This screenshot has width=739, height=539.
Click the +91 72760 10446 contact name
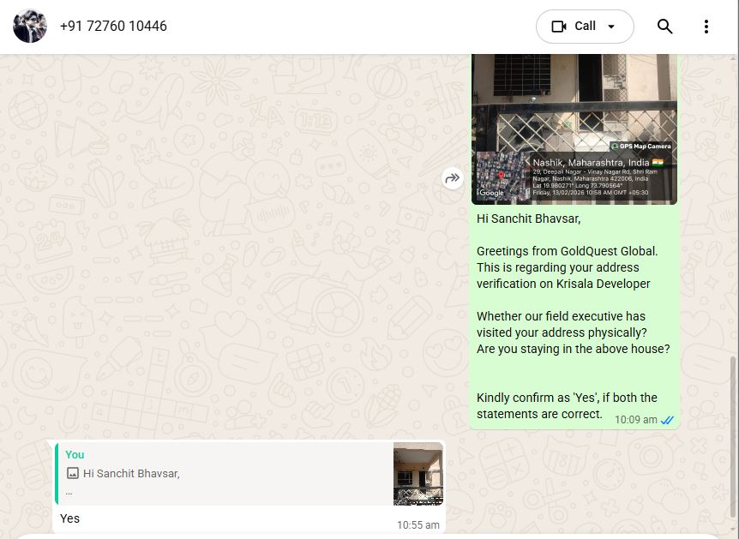(x=113, y=27)
